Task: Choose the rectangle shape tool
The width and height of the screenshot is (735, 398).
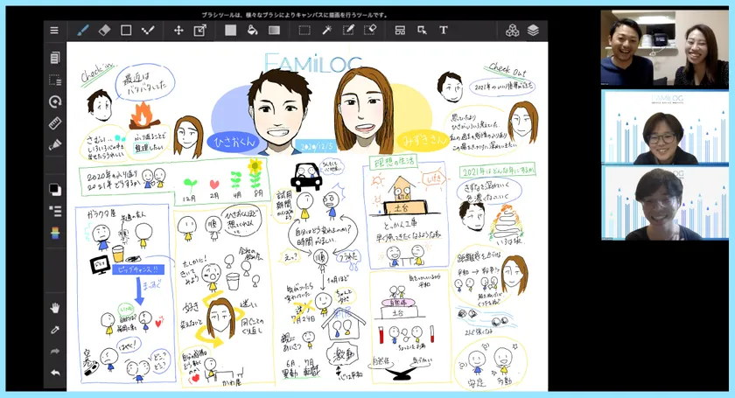Action: point(126,31)
